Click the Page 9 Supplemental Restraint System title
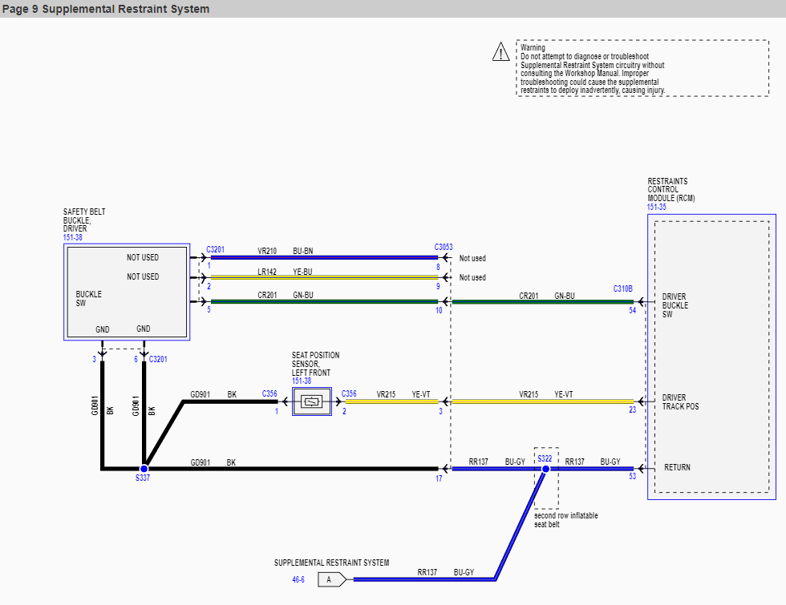Viewport: 786px width, 605px height. pos(106,9)
